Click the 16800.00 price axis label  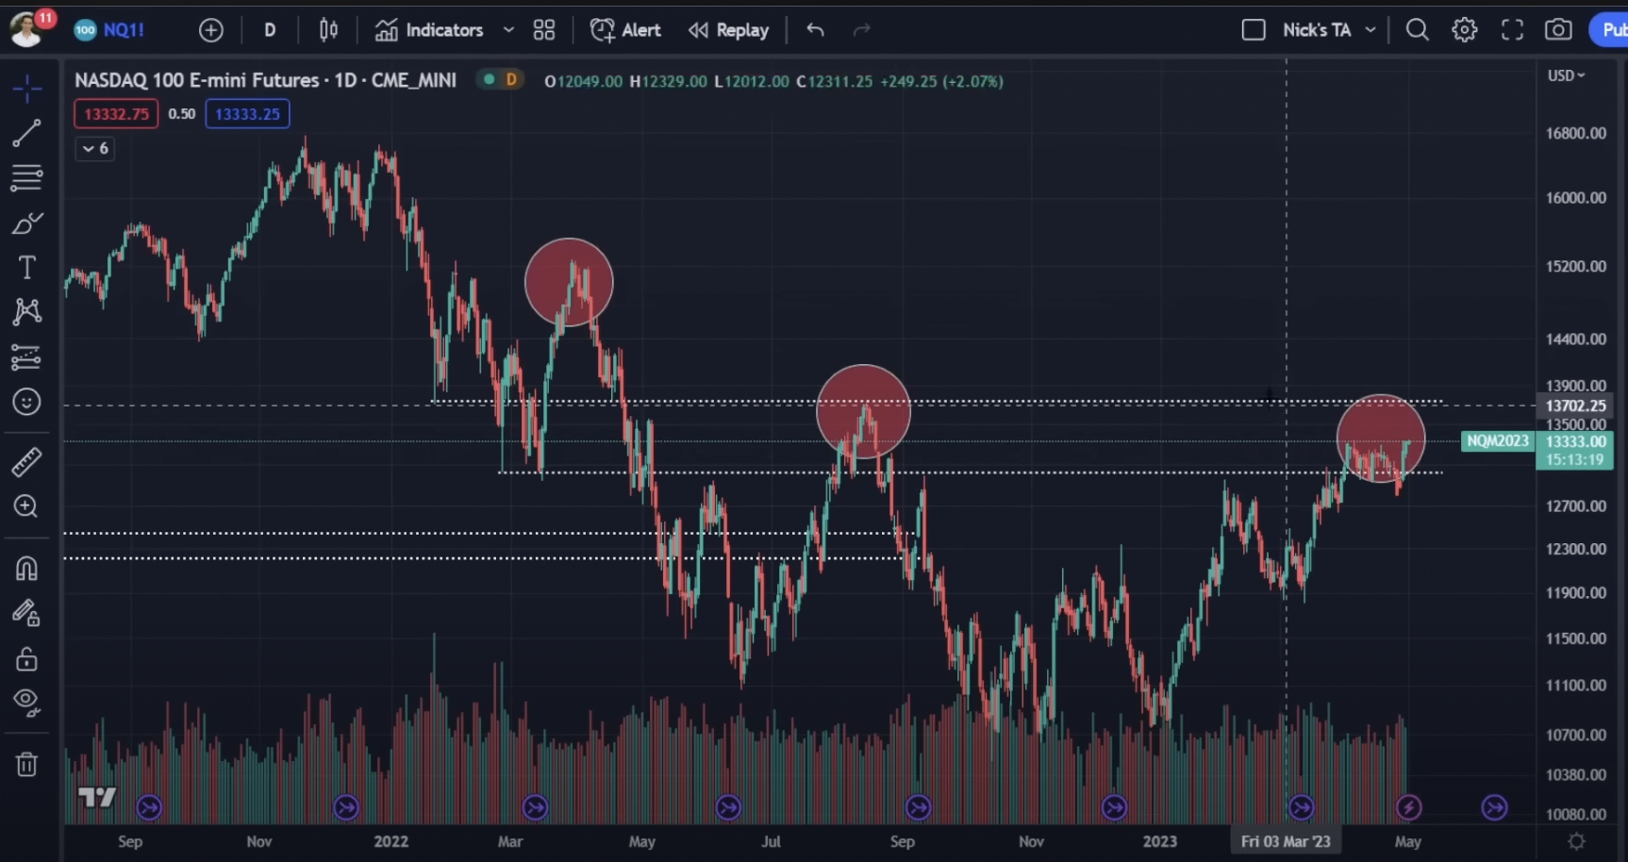1575,133
